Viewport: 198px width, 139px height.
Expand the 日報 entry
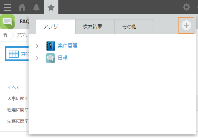(37, 58)
